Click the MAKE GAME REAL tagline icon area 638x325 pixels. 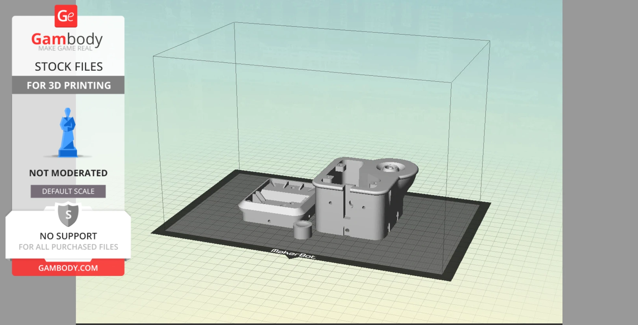click(67, 48)
